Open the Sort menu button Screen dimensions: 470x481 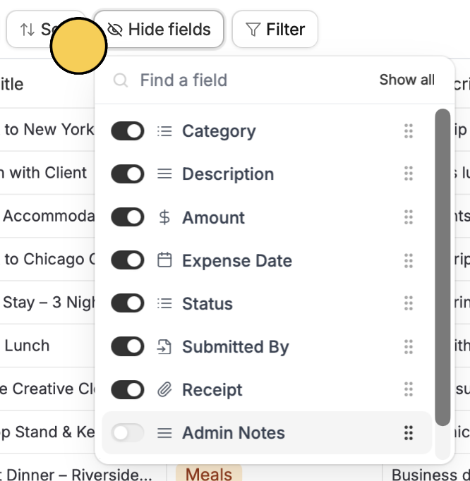coord(46,30)
